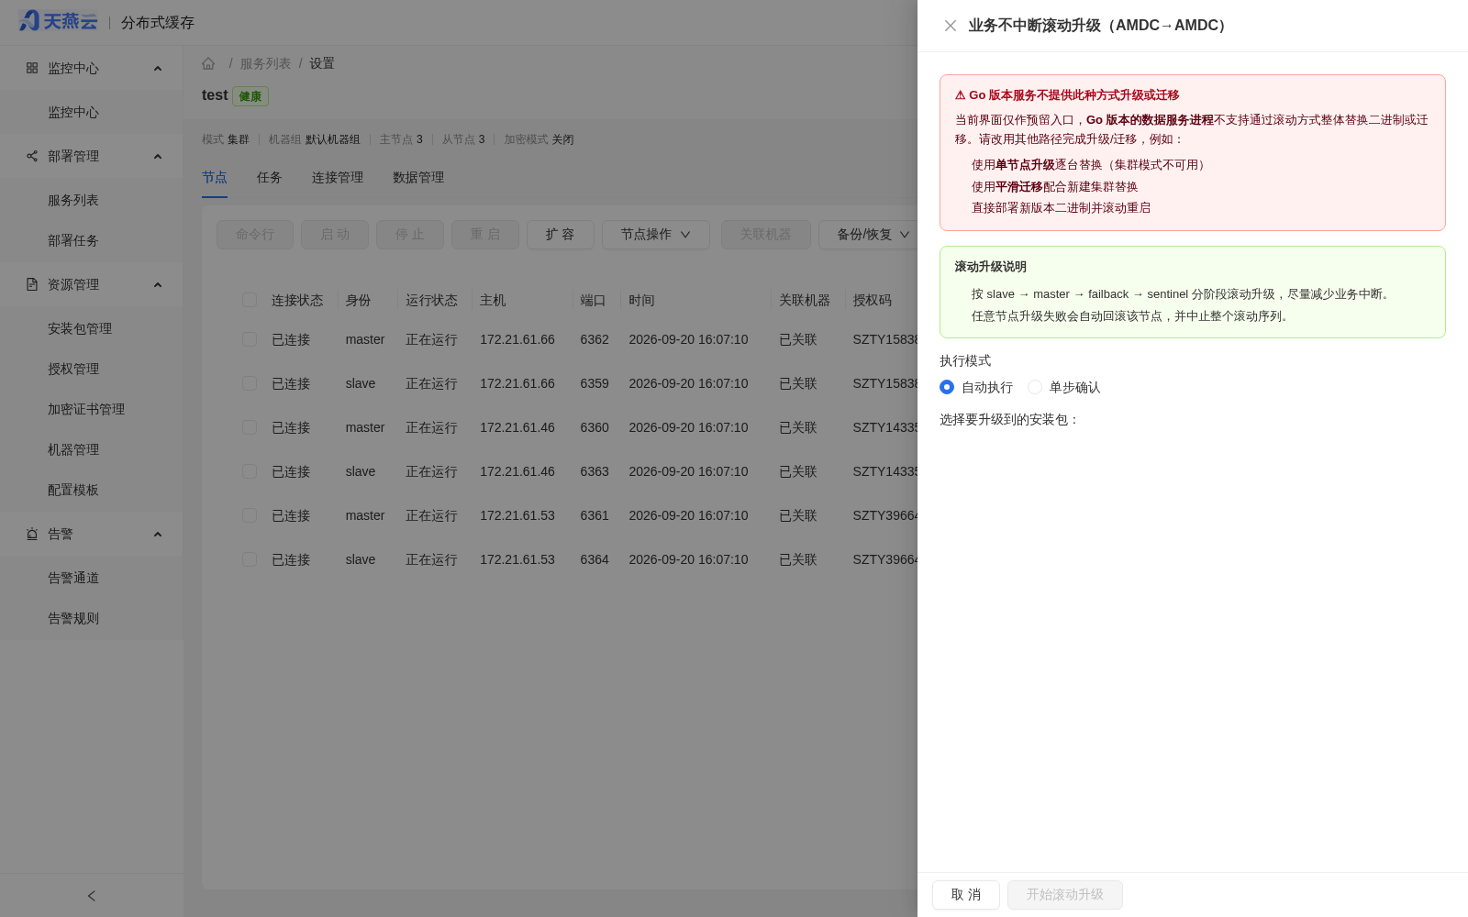1468x917 pixels.
Task: Close the rolling upgrade drawer
Action: 951,26
